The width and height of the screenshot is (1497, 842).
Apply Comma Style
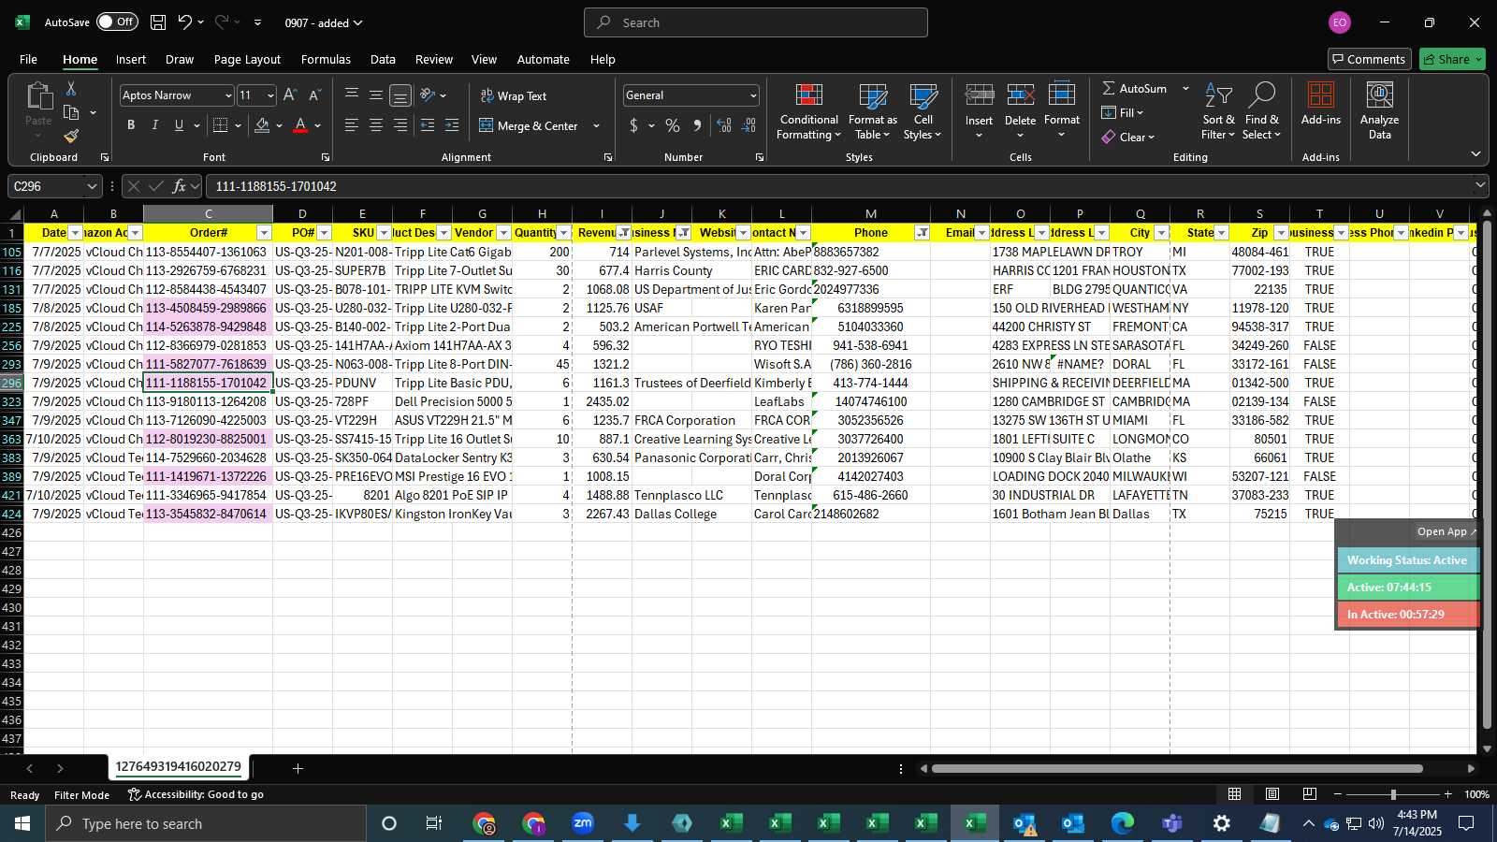coord(697,125)
